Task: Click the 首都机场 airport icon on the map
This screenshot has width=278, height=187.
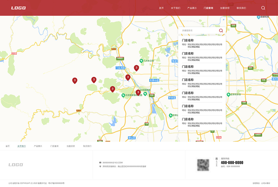Action: (259, 17)
